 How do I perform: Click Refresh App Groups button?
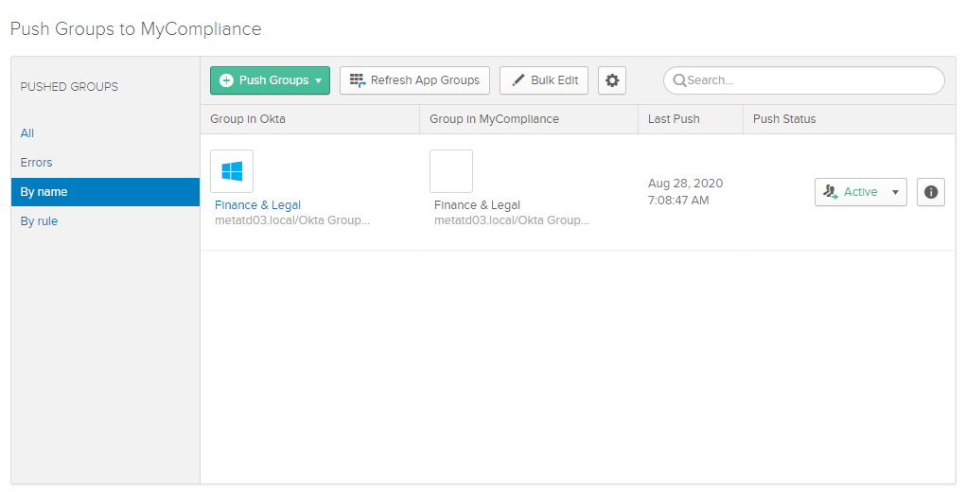pyautogui.click(x=414, y=80)
